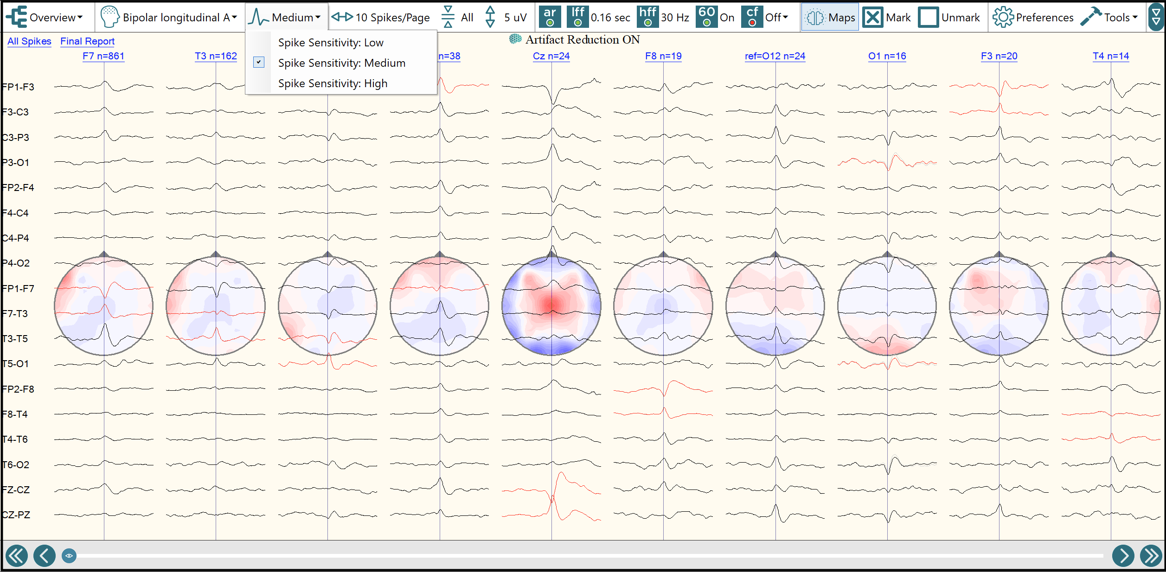
Task: Toggle the hff high frequency filter
Action: click(x=648, y=17)
